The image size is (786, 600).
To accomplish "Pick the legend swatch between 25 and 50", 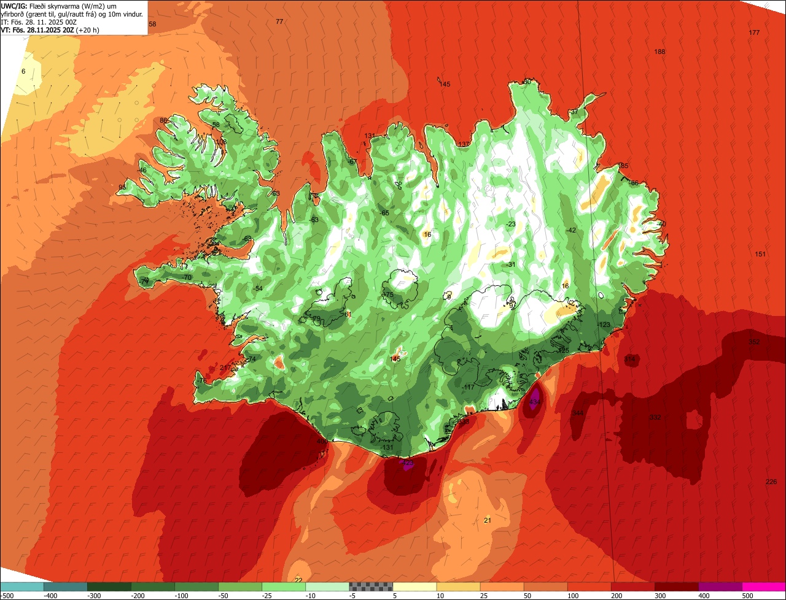I will (502, 587).
